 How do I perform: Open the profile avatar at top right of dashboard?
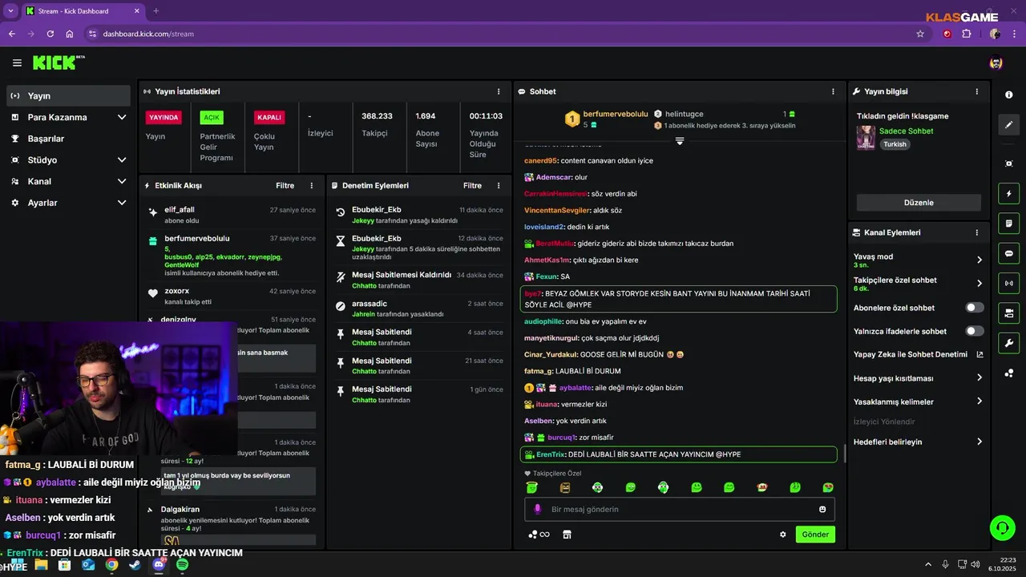[x=996, y=63]
